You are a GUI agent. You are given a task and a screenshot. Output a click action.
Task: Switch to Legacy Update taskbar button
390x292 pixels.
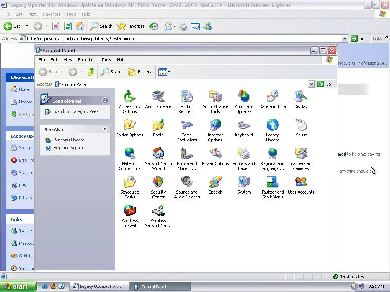coord(99,287)
